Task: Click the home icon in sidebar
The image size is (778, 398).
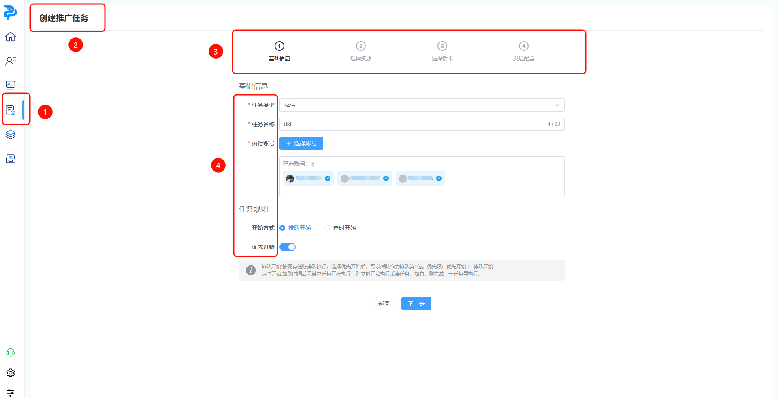Action: point(11,37)
